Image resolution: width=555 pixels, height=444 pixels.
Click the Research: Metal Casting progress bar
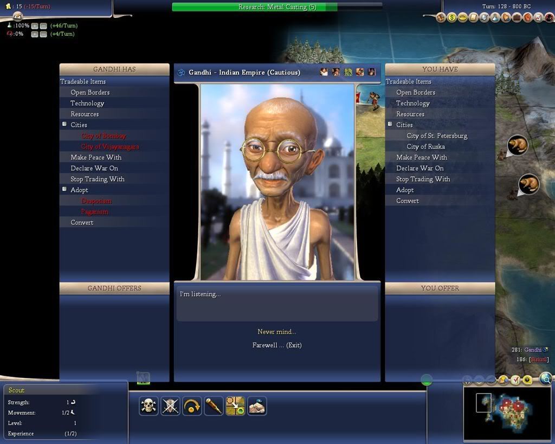click(x=277, y=7)
